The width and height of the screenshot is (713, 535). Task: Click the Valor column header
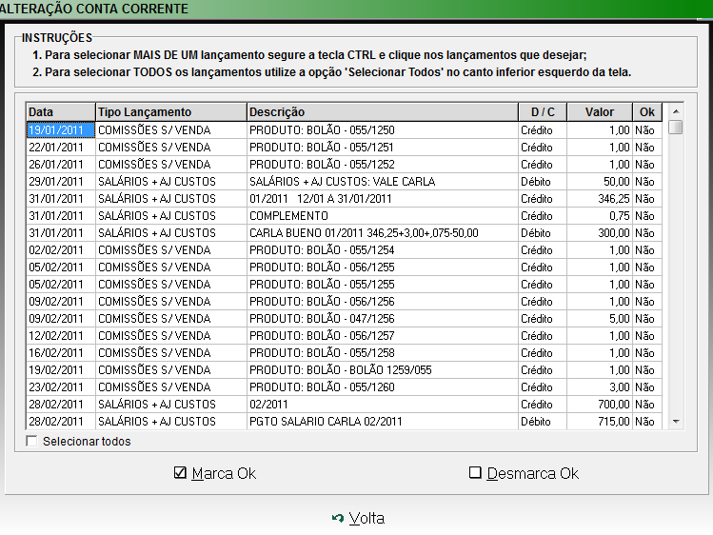[600, 111]
